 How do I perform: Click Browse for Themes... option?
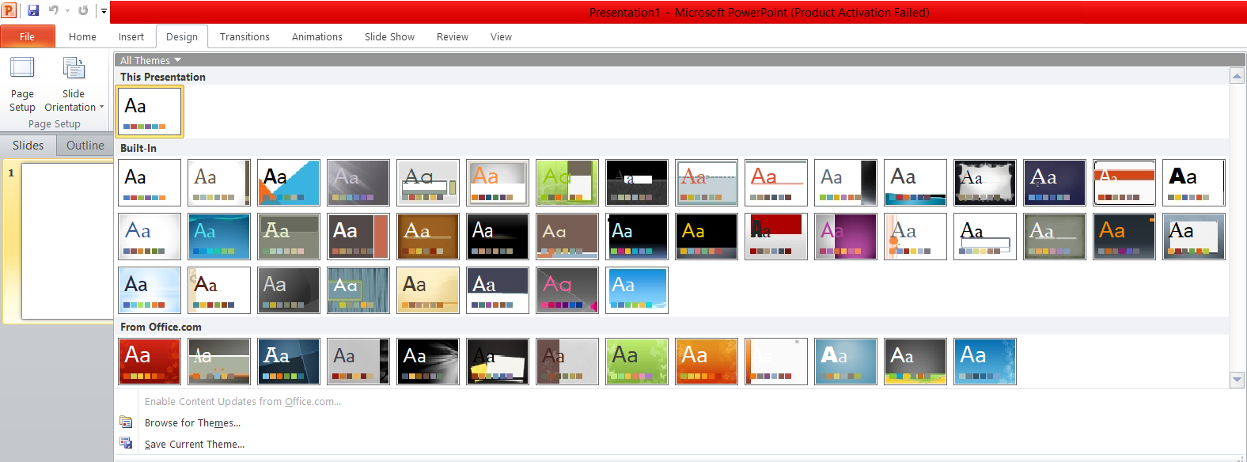click(x=192, y=423)
